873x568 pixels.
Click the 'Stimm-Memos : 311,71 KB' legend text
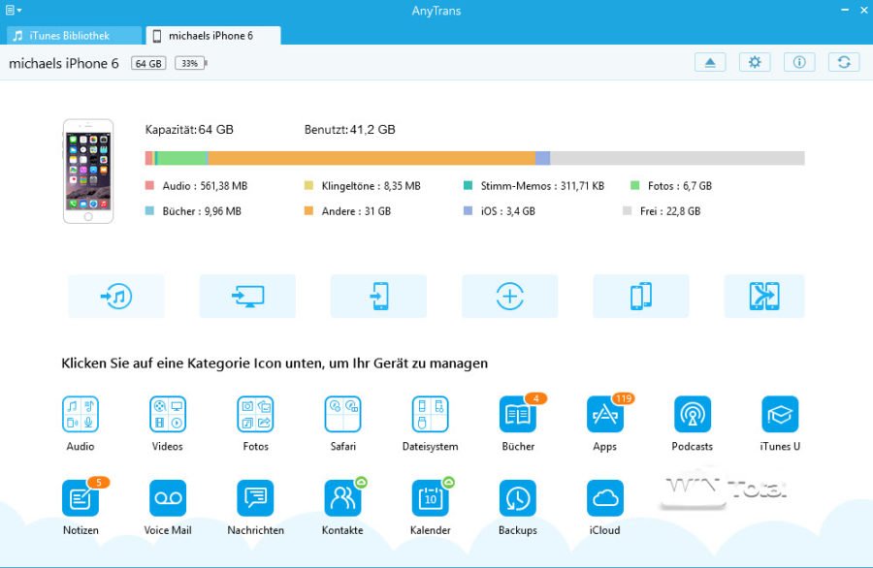tap(542, 186)
